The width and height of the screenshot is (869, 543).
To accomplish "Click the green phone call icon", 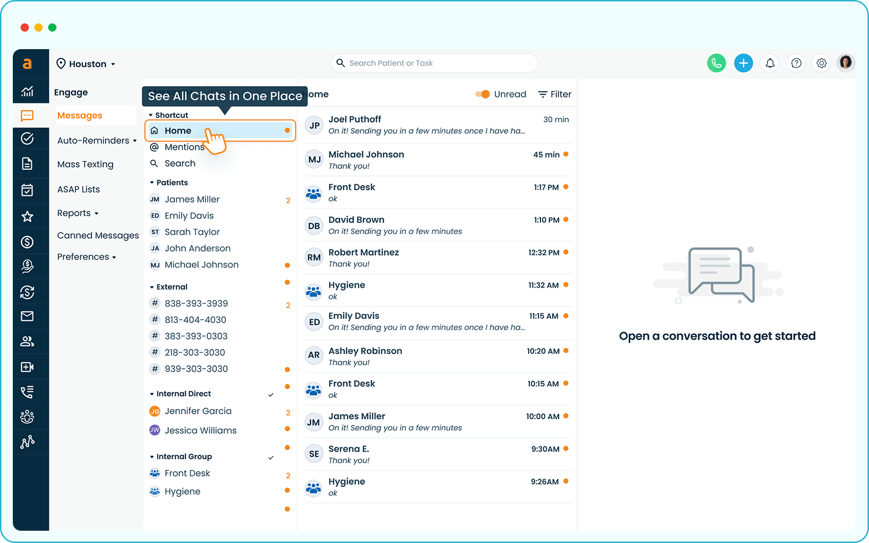I will click(716, 63).
